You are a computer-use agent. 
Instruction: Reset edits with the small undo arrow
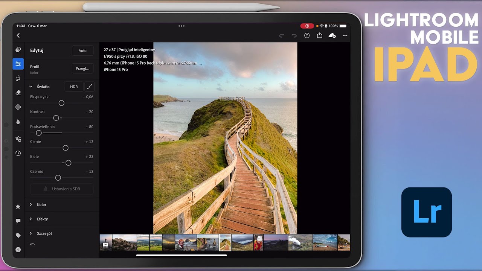tap(32, 245)
